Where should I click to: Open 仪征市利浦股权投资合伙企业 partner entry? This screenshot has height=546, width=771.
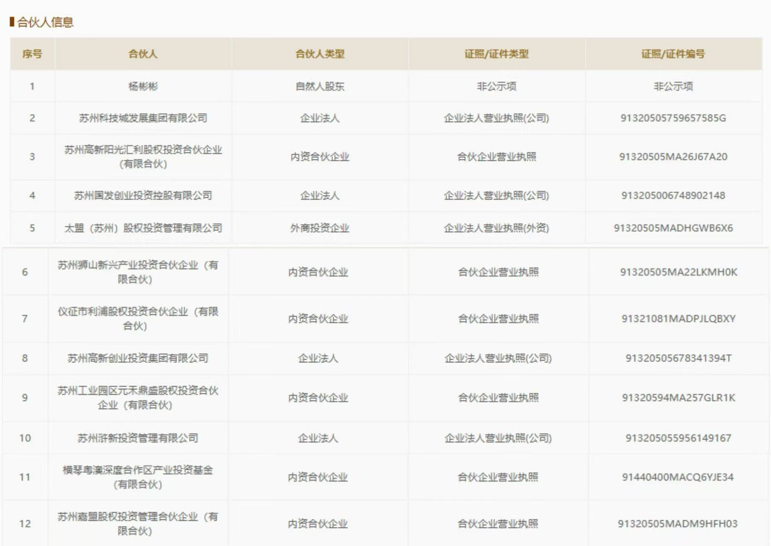coord(137,318)
